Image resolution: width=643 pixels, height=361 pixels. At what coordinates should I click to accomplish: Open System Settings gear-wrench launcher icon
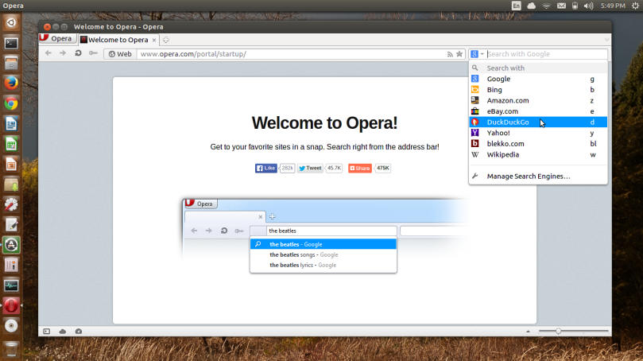click(x=11, y=204)
